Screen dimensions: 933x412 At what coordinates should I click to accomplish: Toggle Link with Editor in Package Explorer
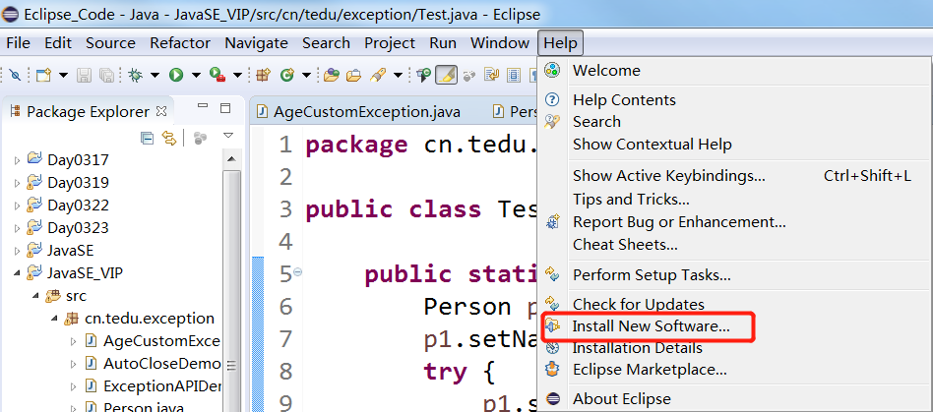(169, 138)
